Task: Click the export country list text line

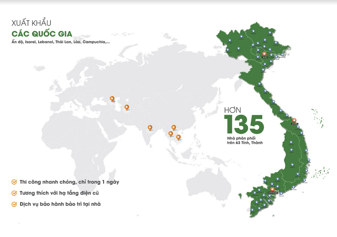Action: (x=61, y=42)
